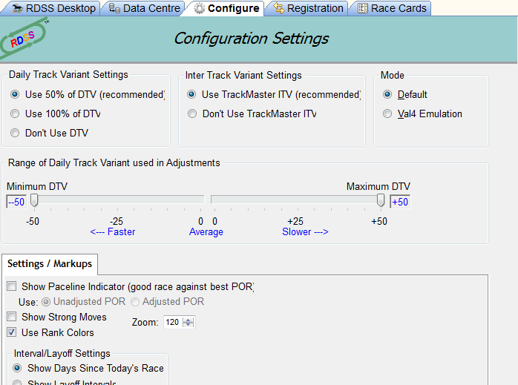Screen dimensions: 518x385
Task: Click the Maximum DTV slider handle
Action: coord(381,200)
